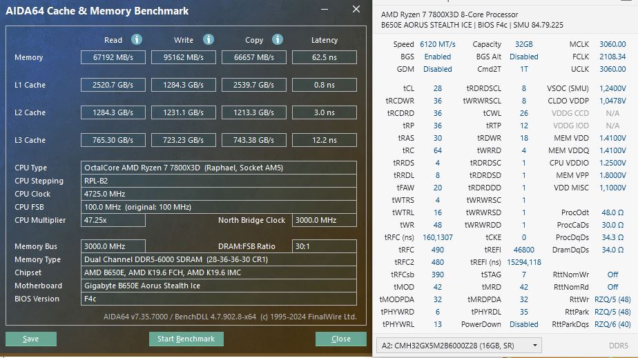Image resolution: width=638 pixels, height=358 pixels.
Task: Click MEM VDD value 1.4100V
Action: 612,138
